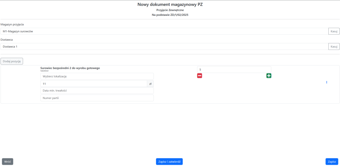Image resolution: width=340 pixels, height=166 pixels.
Task: Focus the Numer partii input
Action: tap(97, 98)
